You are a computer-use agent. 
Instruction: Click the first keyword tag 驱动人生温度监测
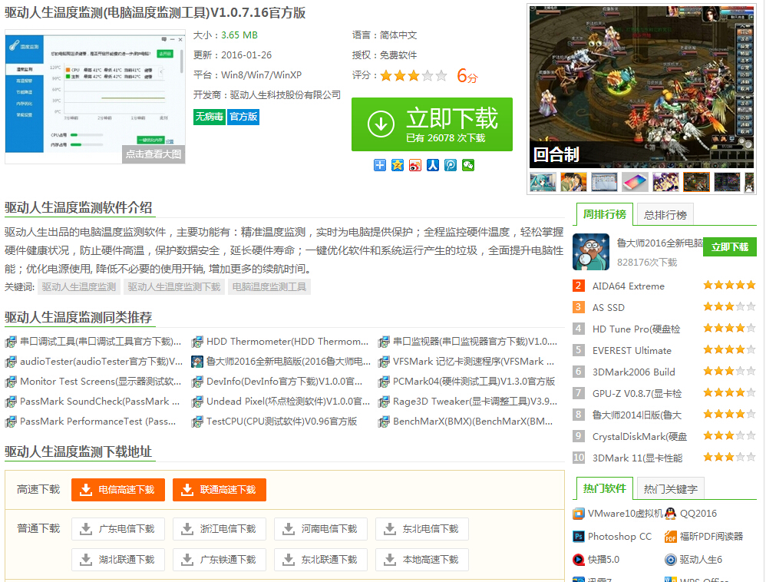(78, 287)
